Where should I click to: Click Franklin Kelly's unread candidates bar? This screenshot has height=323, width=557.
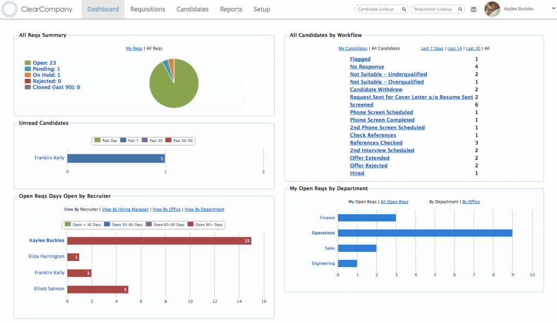point(117,158)
